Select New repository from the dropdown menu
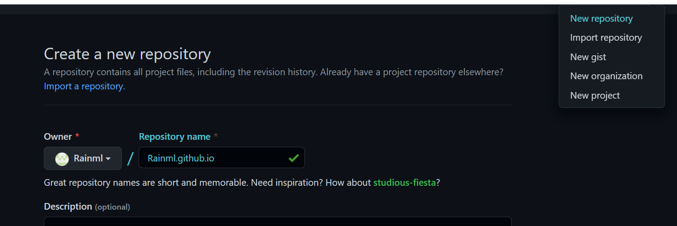Screen dimensions: 677x226 [601, 19]
